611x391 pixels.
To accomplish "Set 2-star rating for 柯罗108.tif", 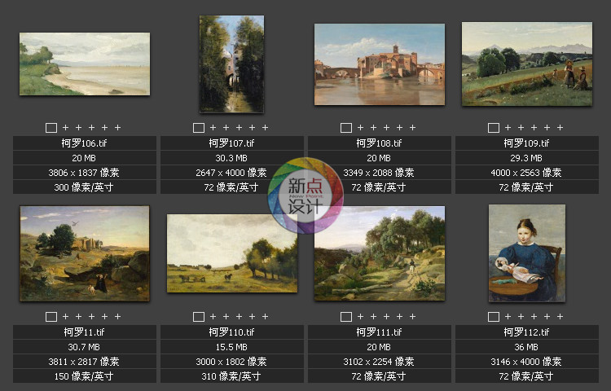I will coord(373,127).
